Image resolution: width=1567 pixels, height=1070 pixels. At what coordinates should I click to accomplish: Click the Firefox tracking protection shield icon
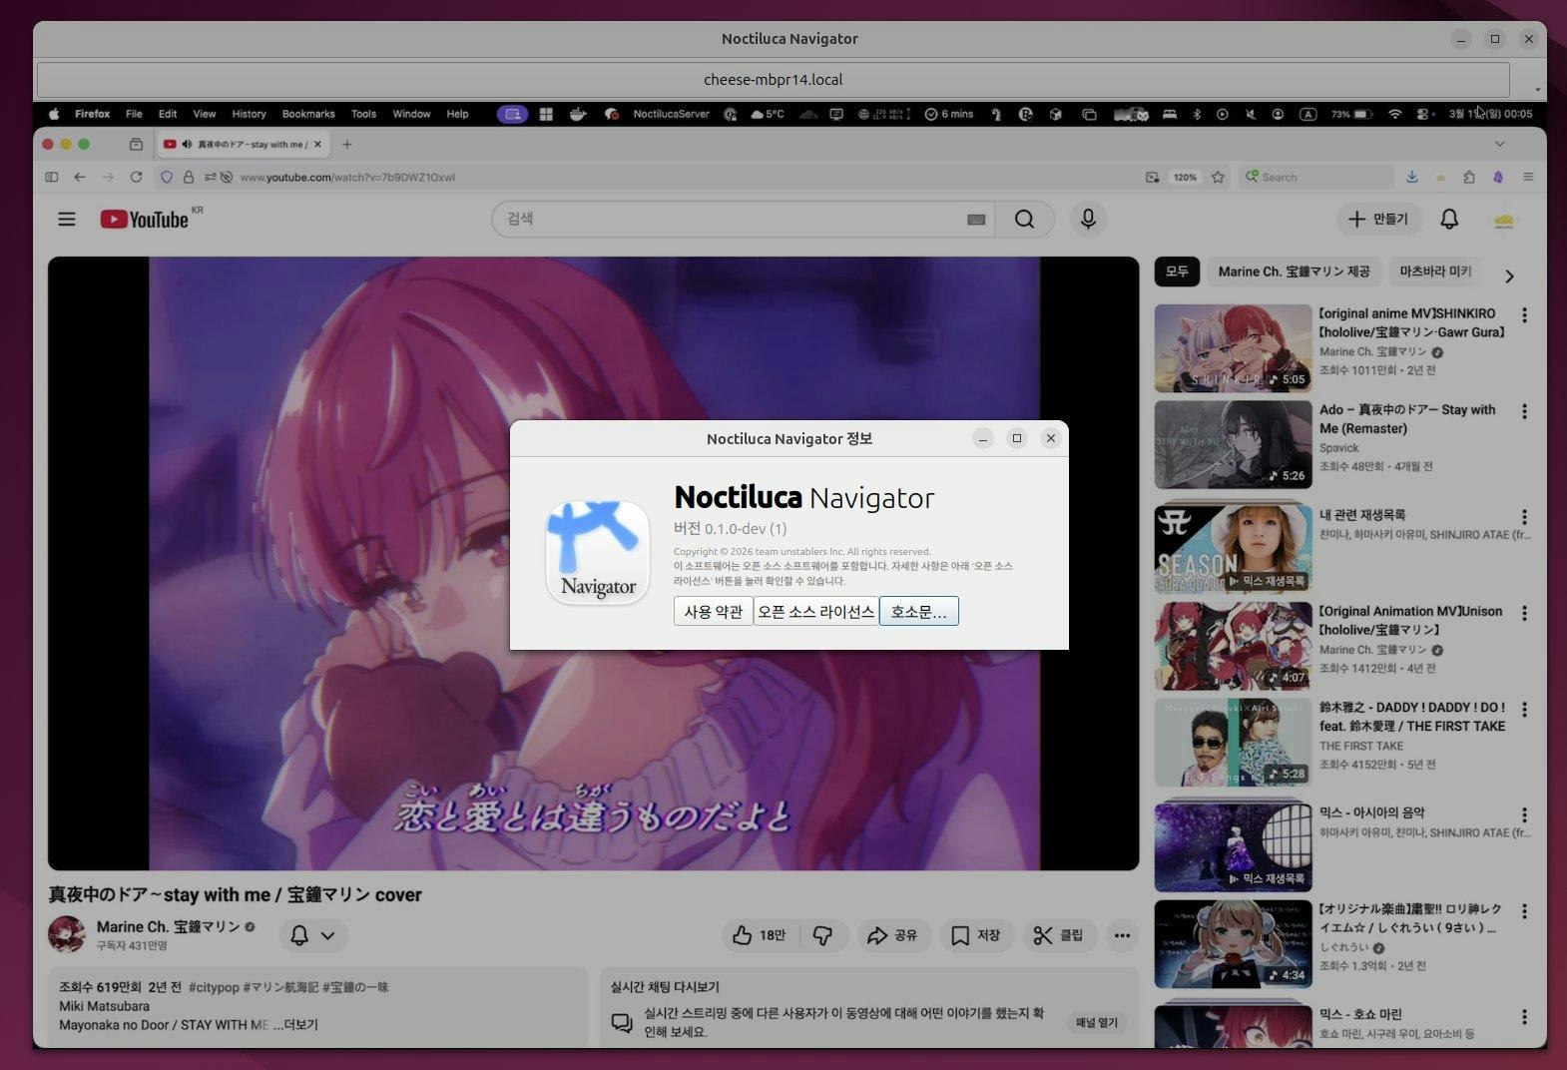coord(167,177)
